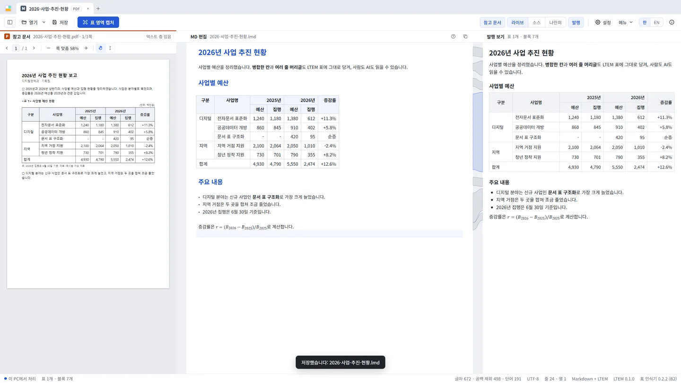This screenshot has height=383, width=681.
Task: Click the M file icon in the tab
Action: (23, 9)
